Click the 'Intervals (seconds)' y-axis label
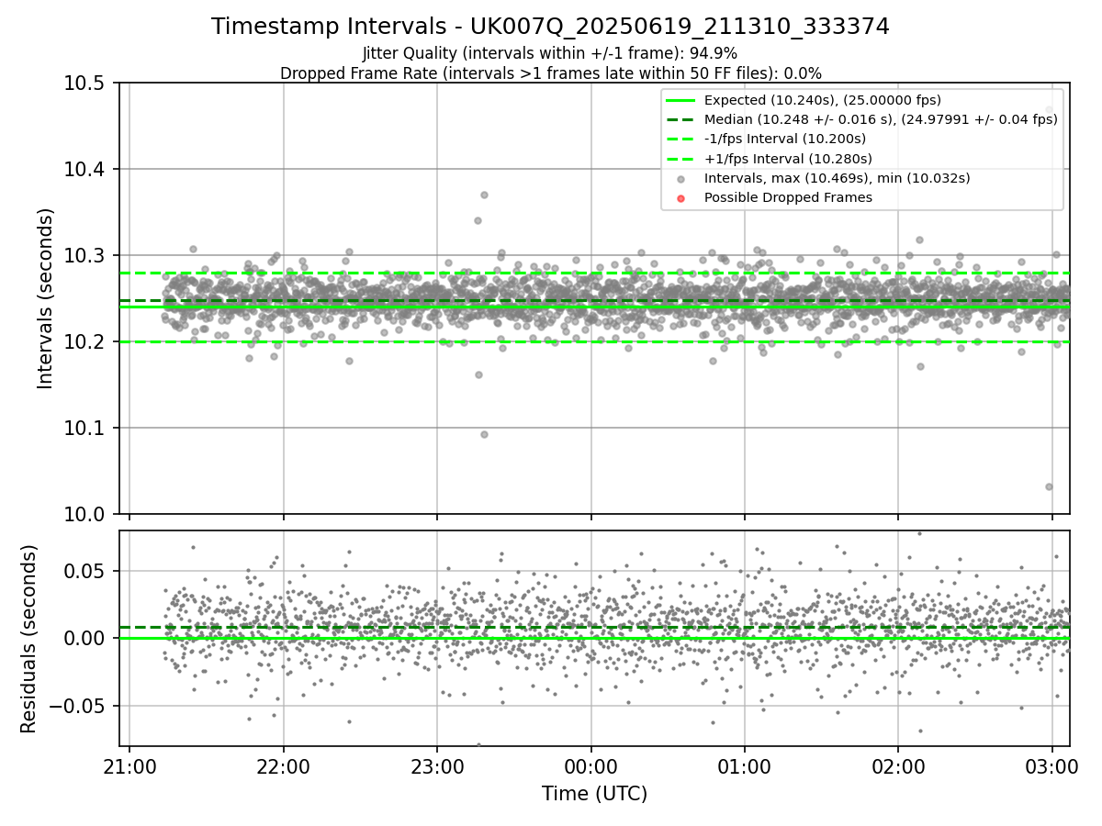The image size is (1102, 826). pyautogui.click(x=46, y=298)
